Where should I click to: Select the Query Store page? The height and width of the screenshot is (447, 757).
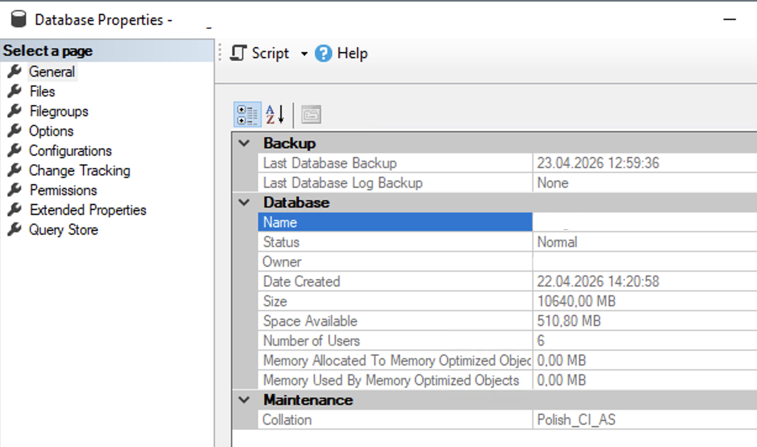(64, 230)
